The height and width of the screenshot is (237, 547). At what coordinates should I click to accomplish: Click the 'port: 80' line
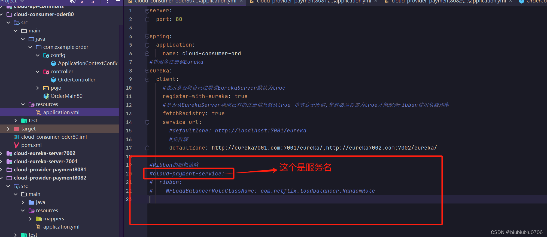[169, 19]
